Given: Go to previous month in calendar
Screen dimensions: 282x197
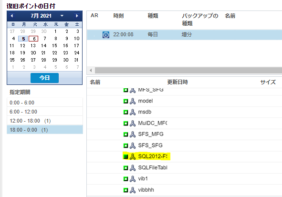Looking at the screenshot, I should point(12,16).
